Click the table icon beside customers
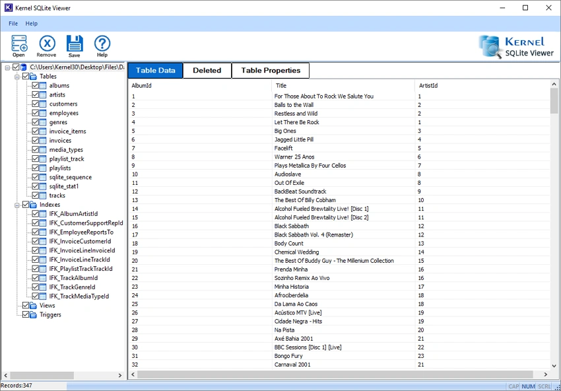 [43, 104]
